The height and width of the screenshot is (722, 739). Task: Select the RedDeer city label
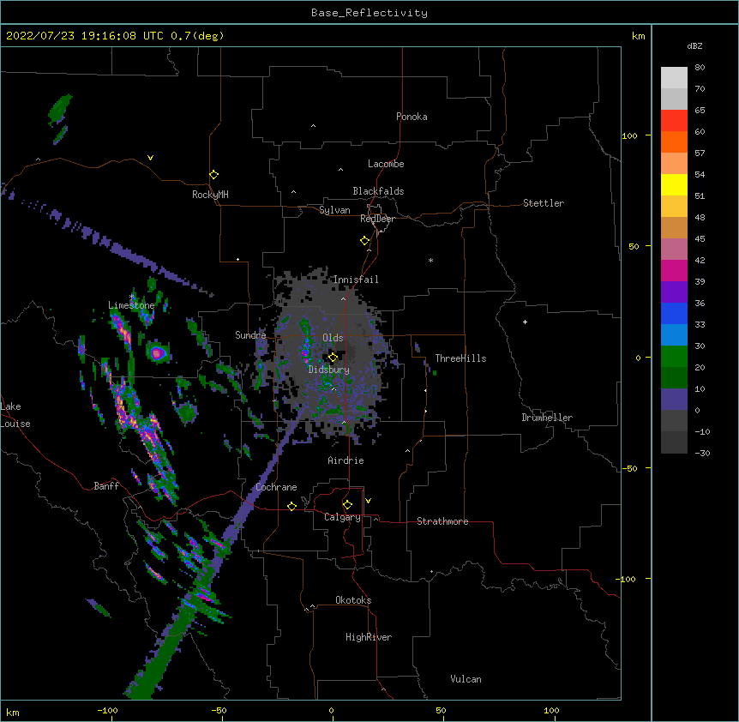(377, 219)
